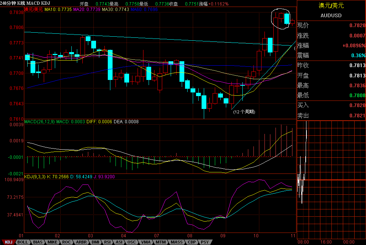The height and width of the screenshot is (245, 366).
Task: Switch to the OSC indicator tab
Action: pos(132,242)
